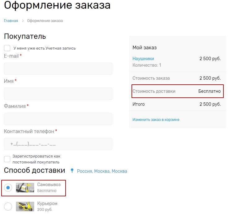229x214 pixels.
Task: Click into the Имя text field
Action: pos(58,94)
